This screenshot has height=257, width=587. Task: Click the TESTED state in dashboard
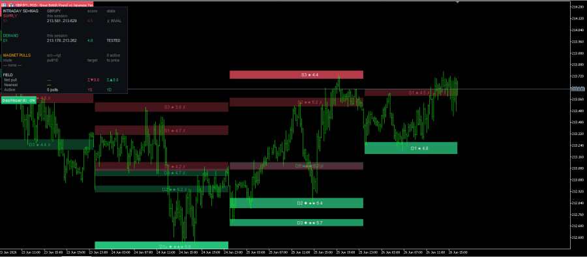coord(113,40)
